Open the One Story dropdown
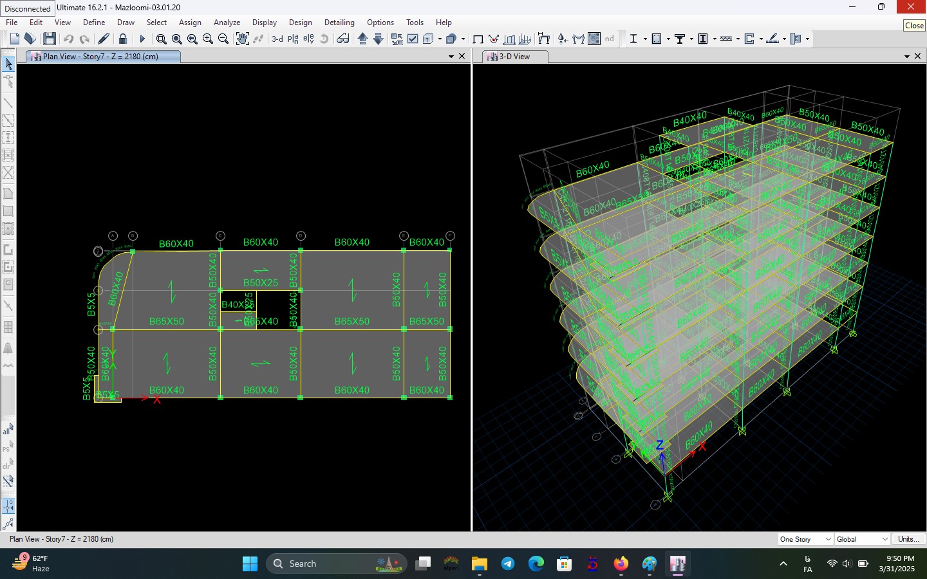927x579 pixels. click(x=805, y=539)
